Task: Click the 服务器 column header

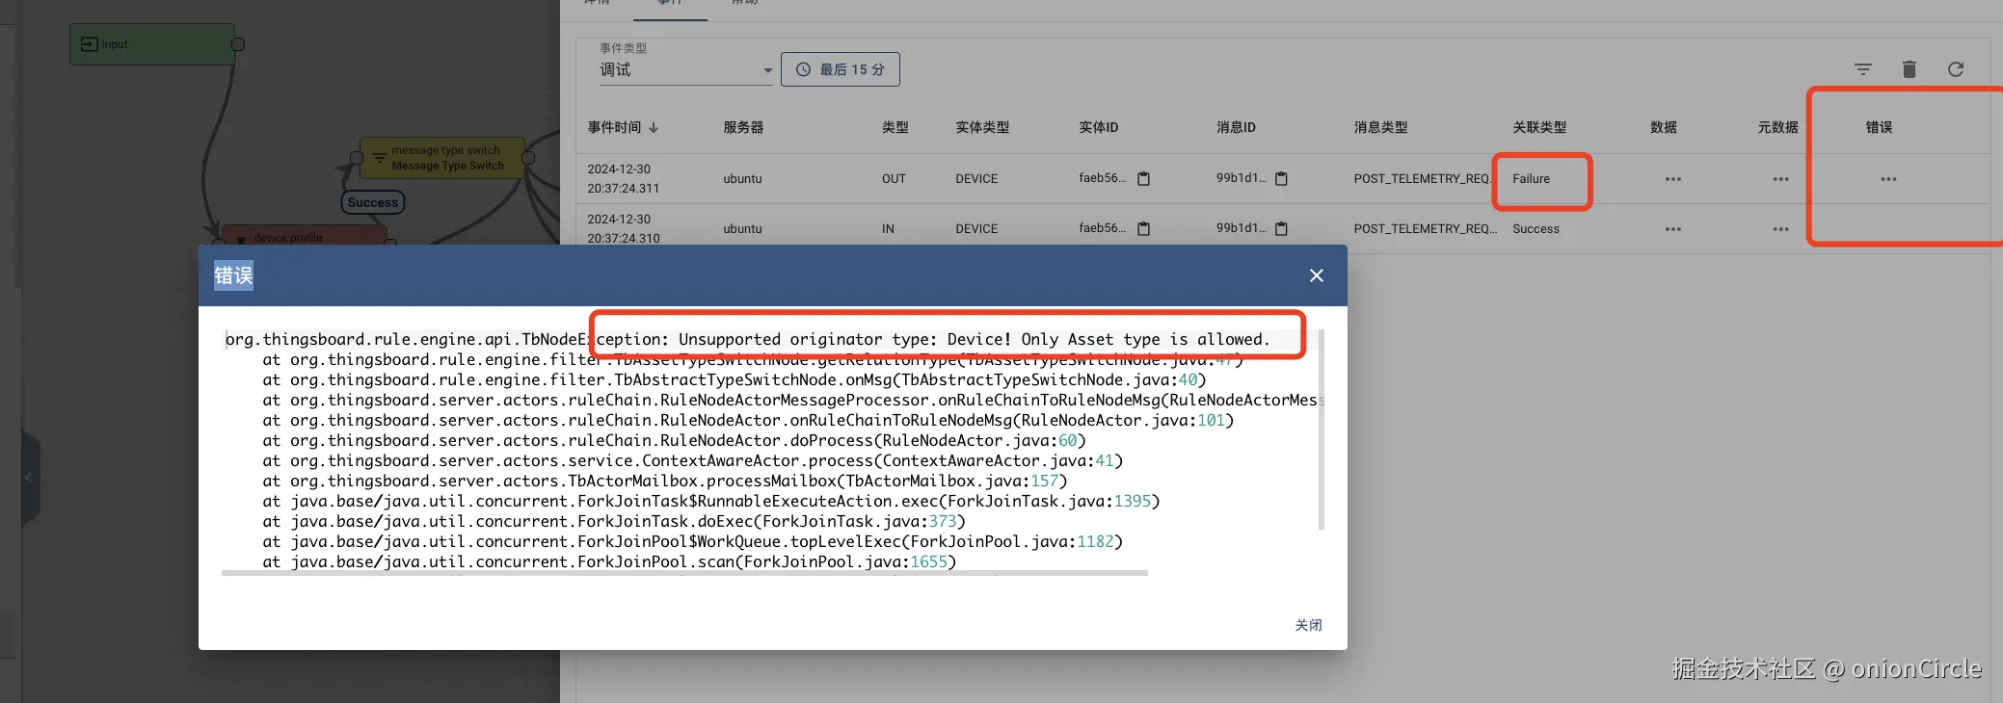Action: click(x=743, y=127)
